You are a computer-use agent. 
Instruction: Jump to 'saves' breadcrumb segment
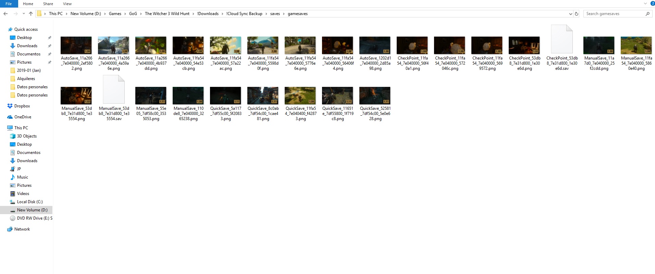click(275, 14)
